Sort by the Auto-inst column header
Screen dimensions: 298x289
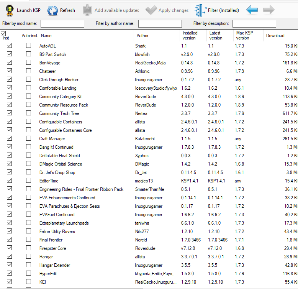tap(28, 36)
